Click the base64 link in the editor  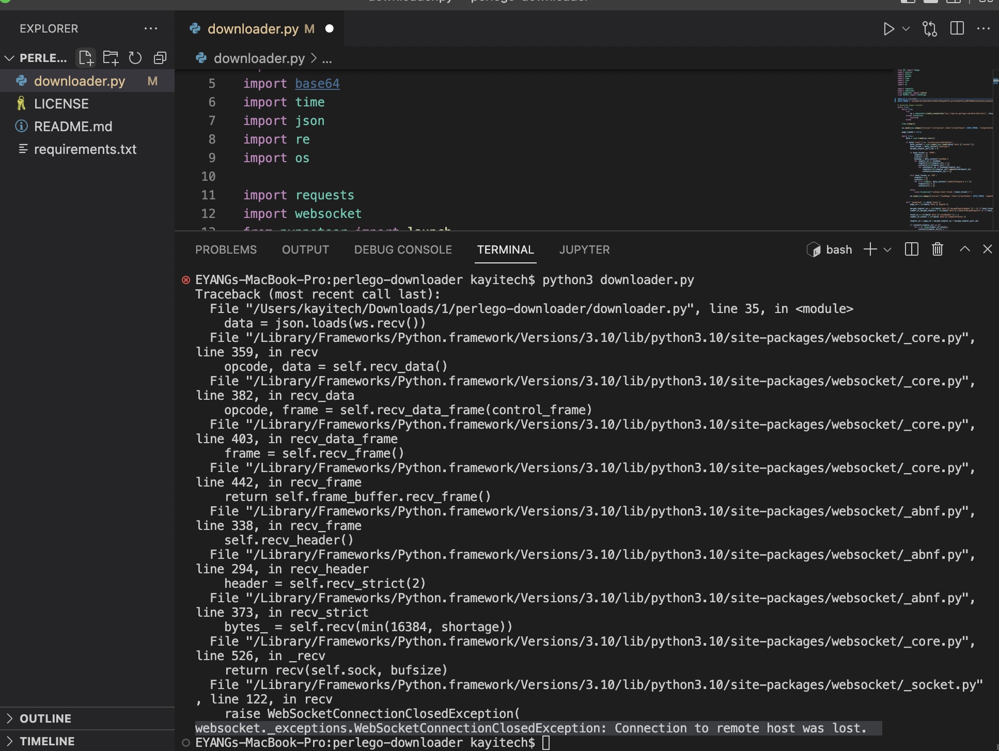tap(317, 84)
